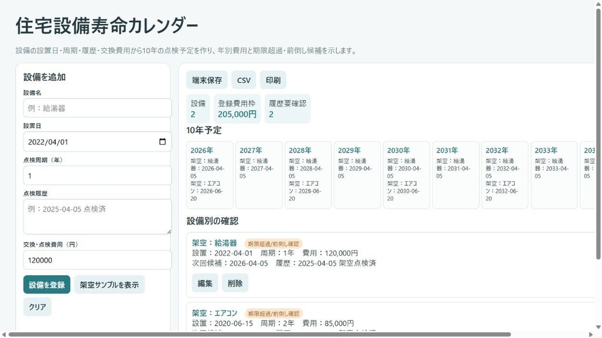Select the 2028年 schedule card
Screen dimensions: 602x338
click(308, 175)
